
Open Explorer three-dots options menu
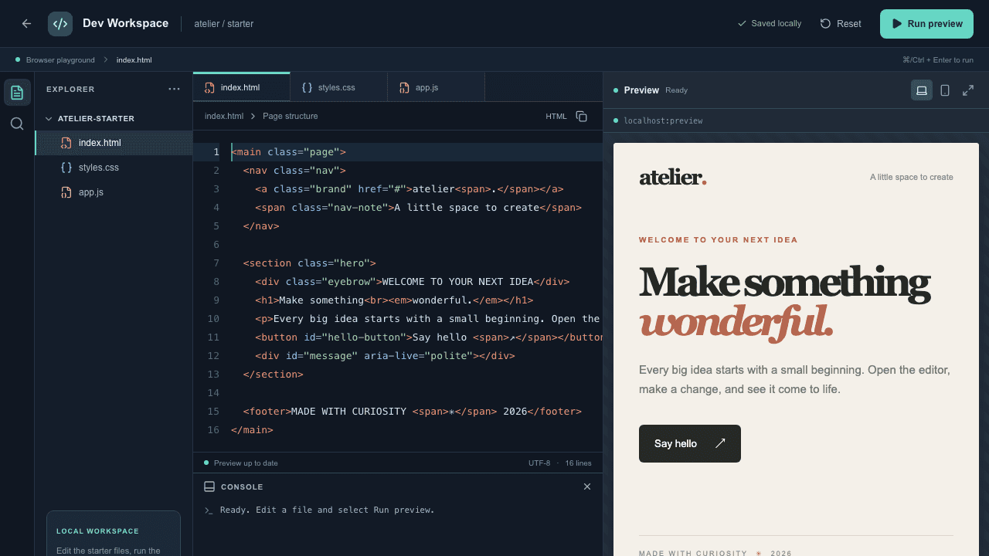click(x=174, y=89)
